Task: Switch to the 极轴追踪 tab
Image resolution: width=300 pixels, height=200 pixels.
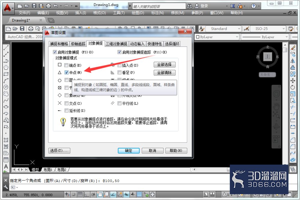Action: tap(78, 44)
